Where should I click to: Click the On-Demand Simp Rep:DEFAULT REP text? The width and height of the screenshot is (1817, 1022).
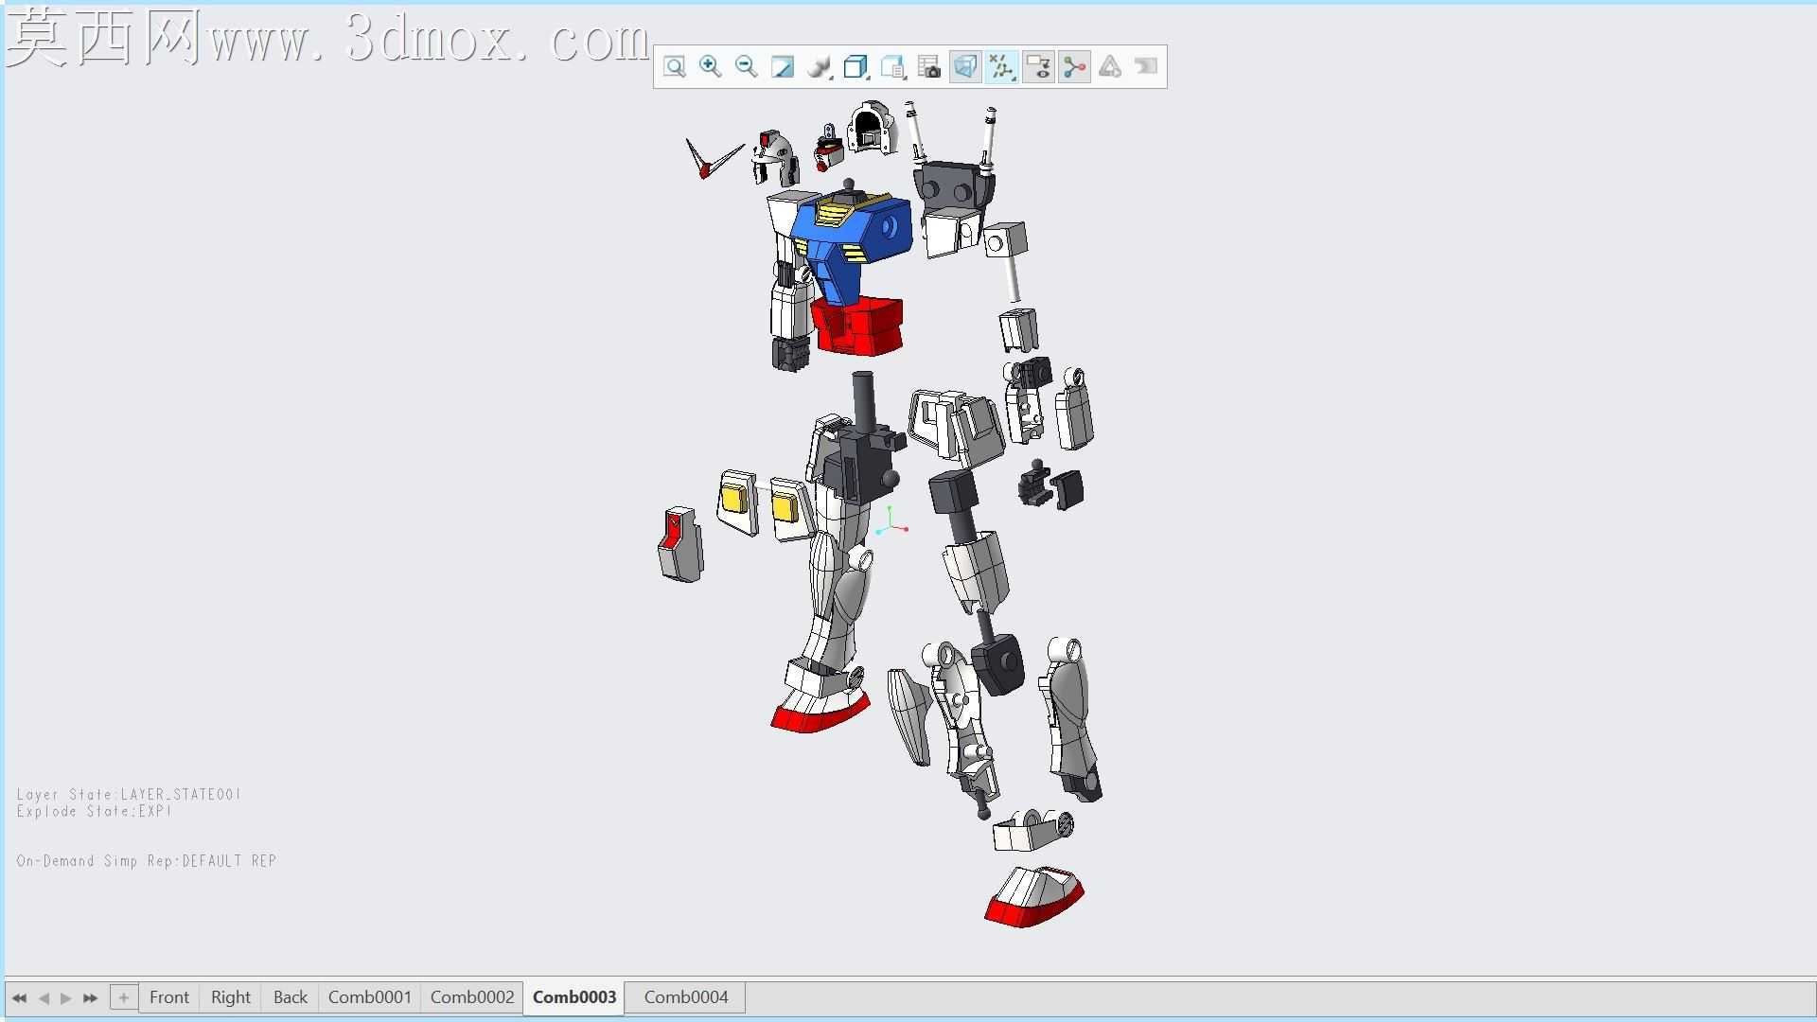tap(147, 861)
